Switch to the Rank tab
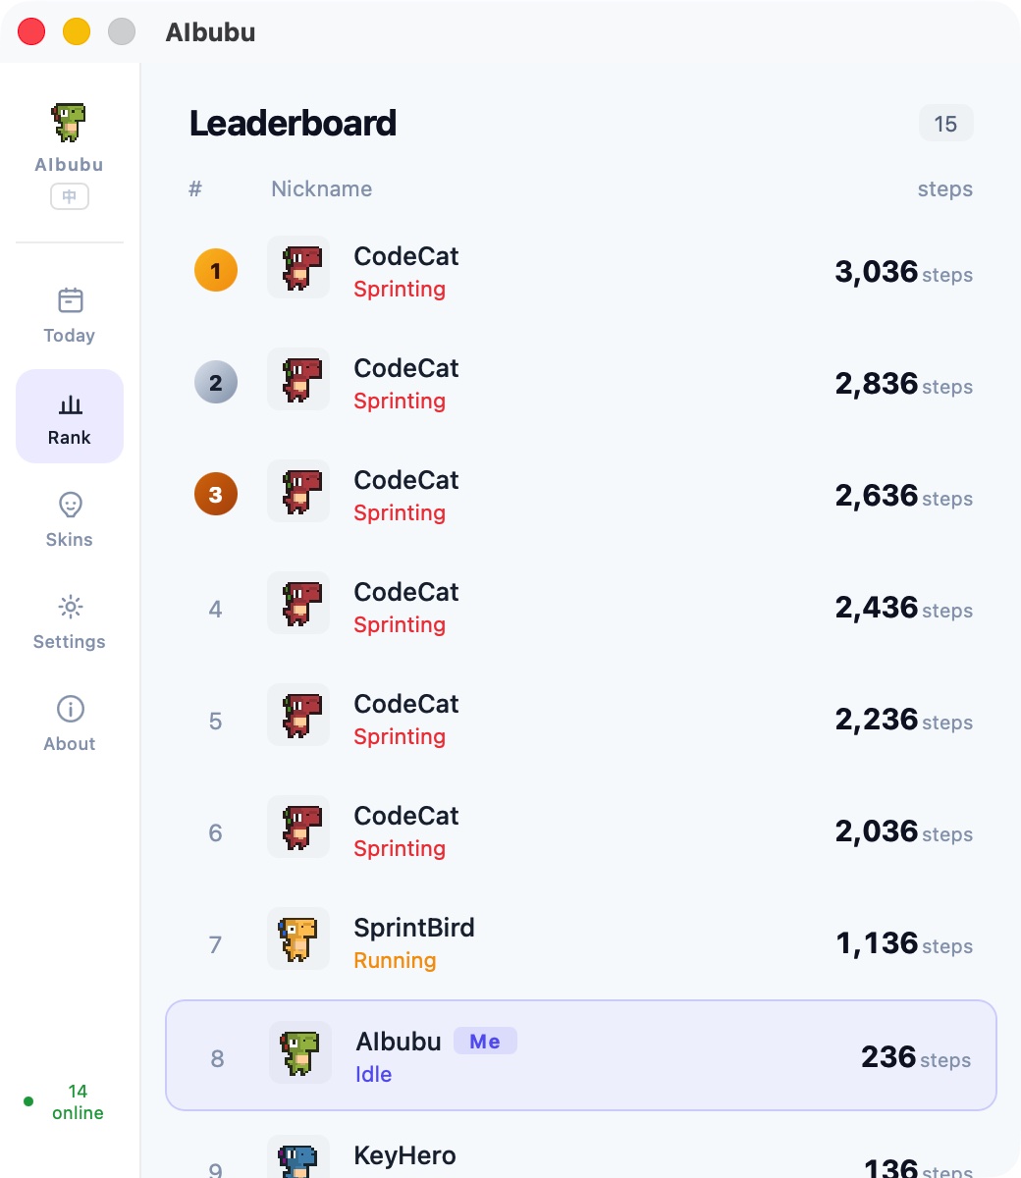 tap(69, 415)
